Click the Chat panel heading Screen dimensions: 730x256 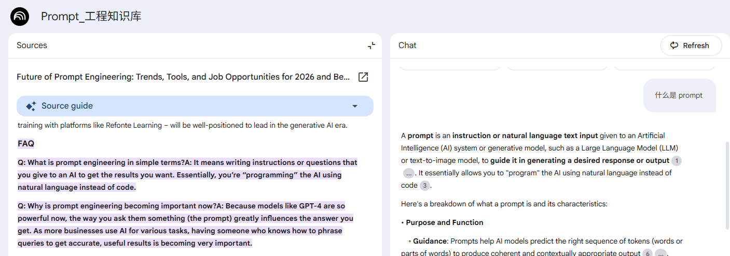(407, 46)
